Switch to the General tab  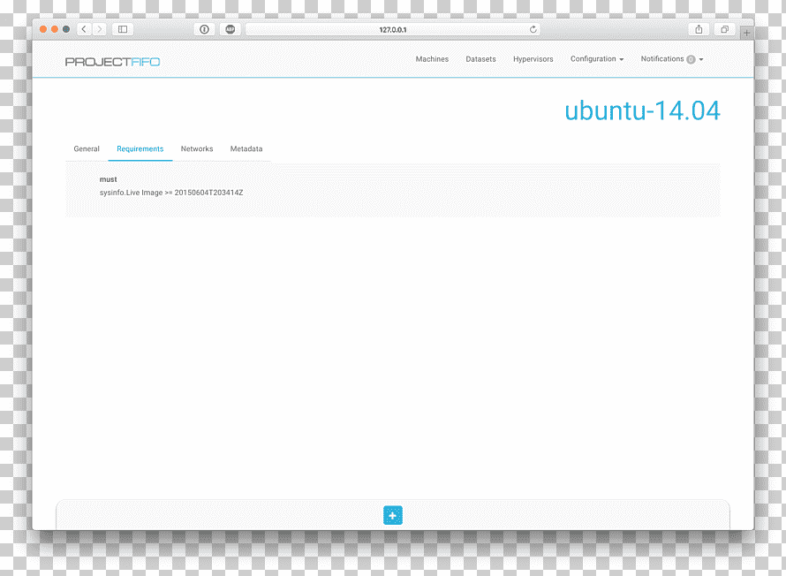coord(87,149)
